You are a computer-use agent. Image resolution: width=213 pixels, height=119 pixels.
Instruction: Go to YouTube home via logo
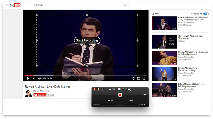click(15, 5)
